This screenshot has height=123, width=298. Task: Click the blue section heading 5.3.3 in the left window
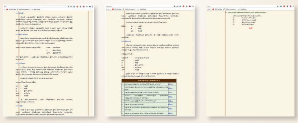click(21, 35)
